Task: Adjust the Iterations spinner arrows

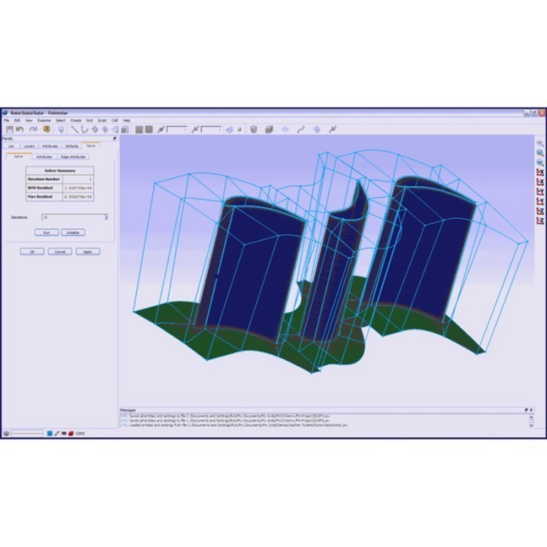Action: 106,217
